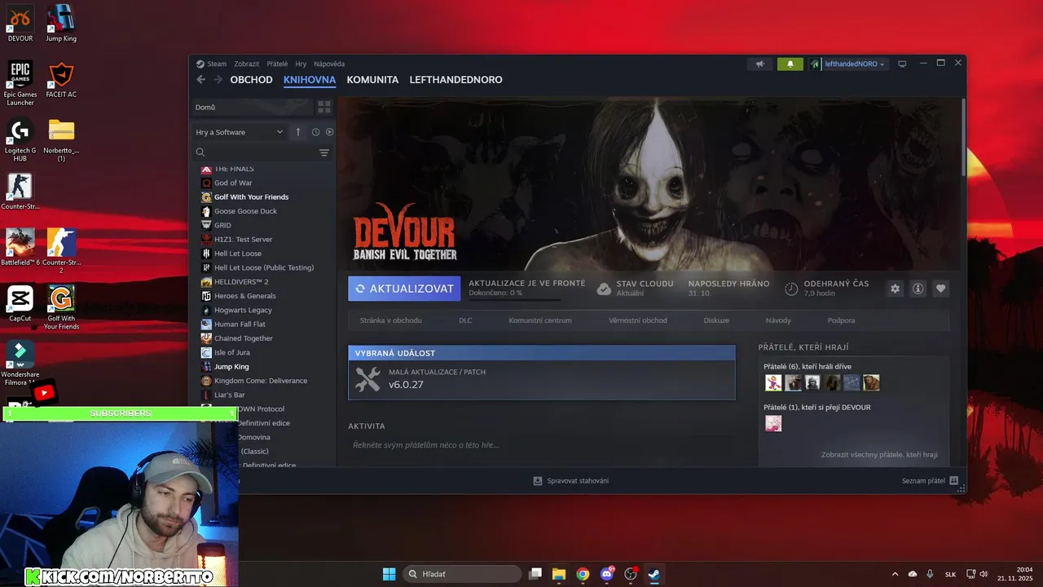Image resolution: width=1043 pixels, height=587 pixels.
Task: Go back with the Steam back arrow
Action: [x=201, y=80]
